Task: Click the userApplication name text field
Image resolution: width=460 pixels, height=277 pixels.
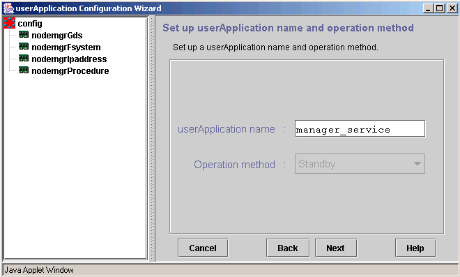Action: click(360, 128)
